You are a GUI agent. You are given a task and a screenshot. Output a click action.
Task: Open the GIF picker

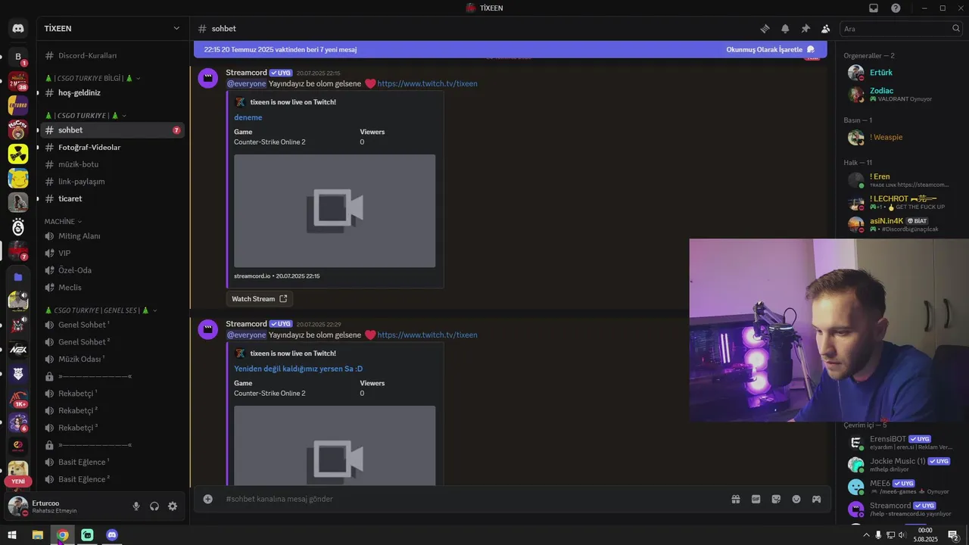click(756, 499)
